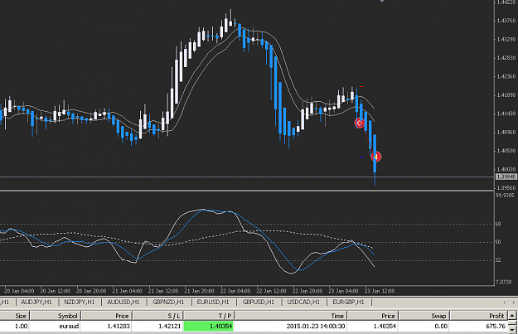Click the indicator level 50 label
Image resolution: width=518 pixels, height=334 pixels.
(x=498, y=242)
